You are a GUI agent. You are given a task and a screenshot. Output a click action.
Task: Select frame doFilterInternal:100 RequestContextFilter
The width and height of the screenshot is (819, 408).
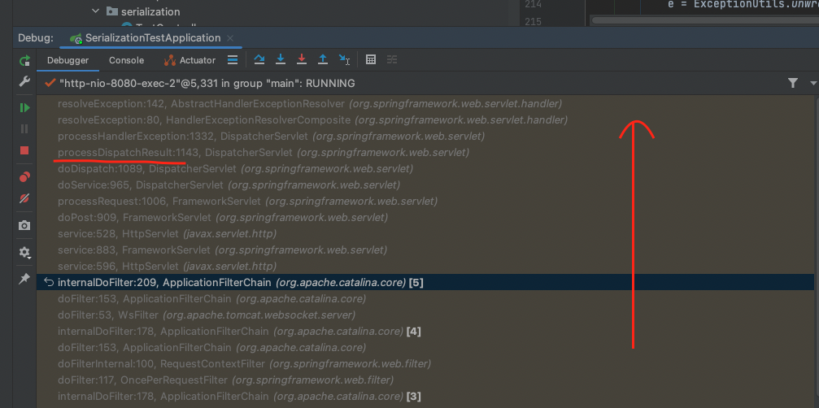(425, 363)
